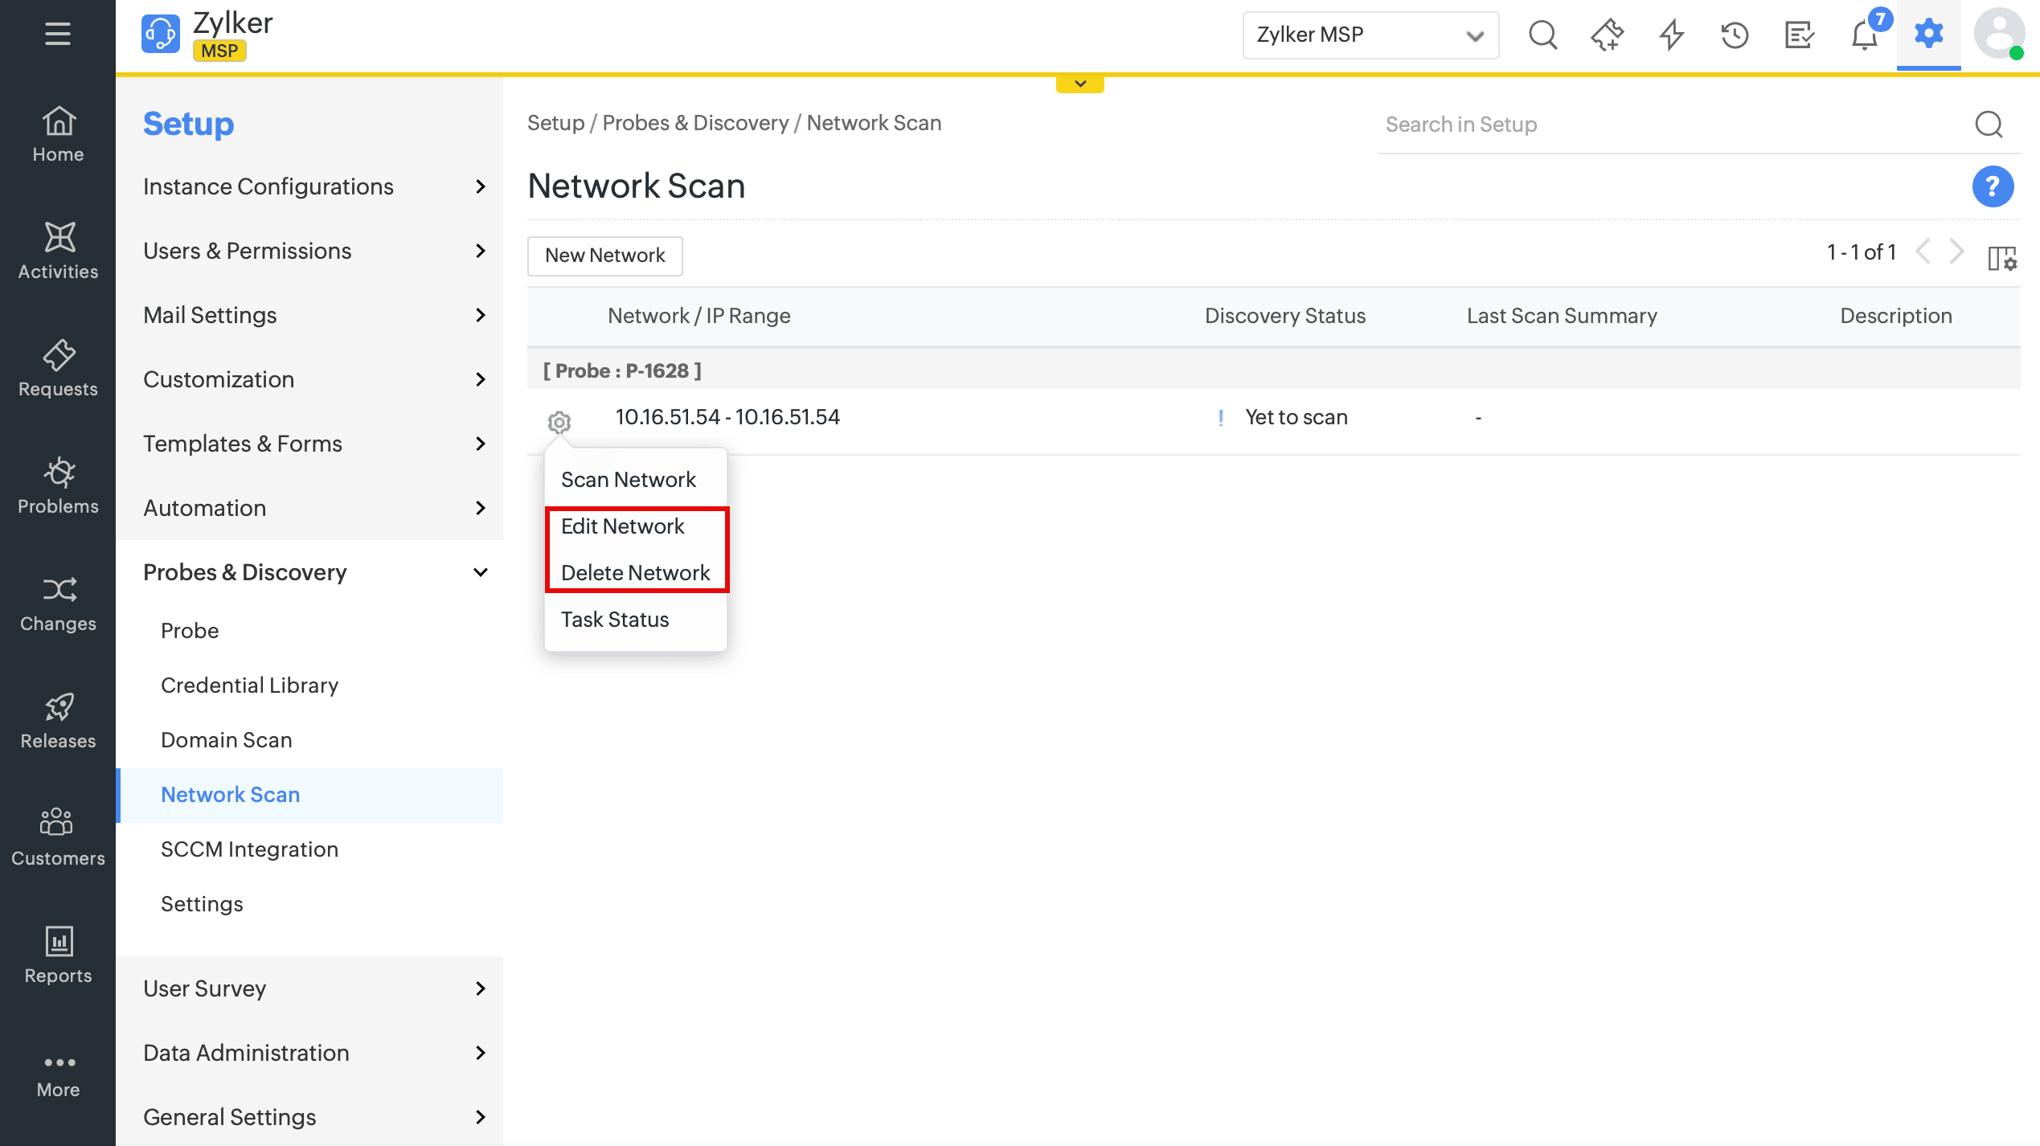This screenshot has width=2040, height=1146.
Task: Open the Zylker MSP account dropdown
Action: point(1370,35)
